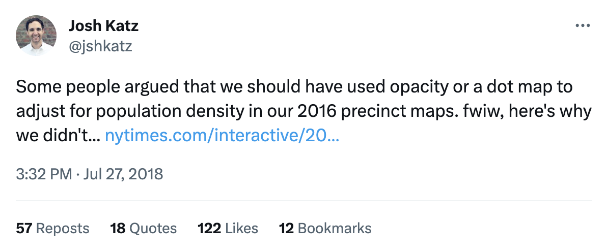Open the three-dot more options menu
The image size is (606, 252).
(583, 26)
